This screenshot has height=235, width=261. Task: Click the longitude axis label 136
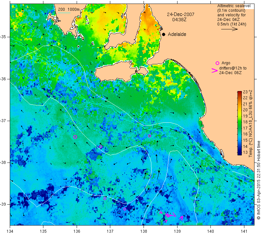click(77, 231)
